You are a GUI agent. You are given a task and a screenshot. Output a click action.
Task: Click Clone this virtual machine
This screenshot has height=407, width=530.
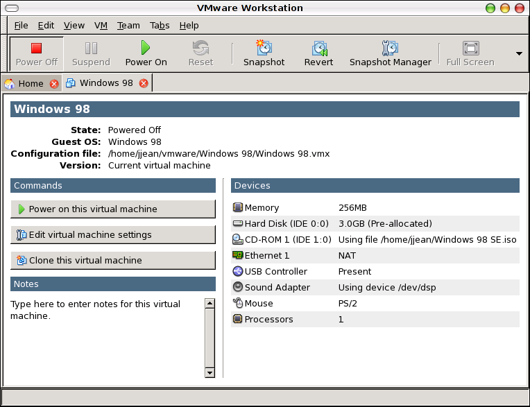point(113,260)
